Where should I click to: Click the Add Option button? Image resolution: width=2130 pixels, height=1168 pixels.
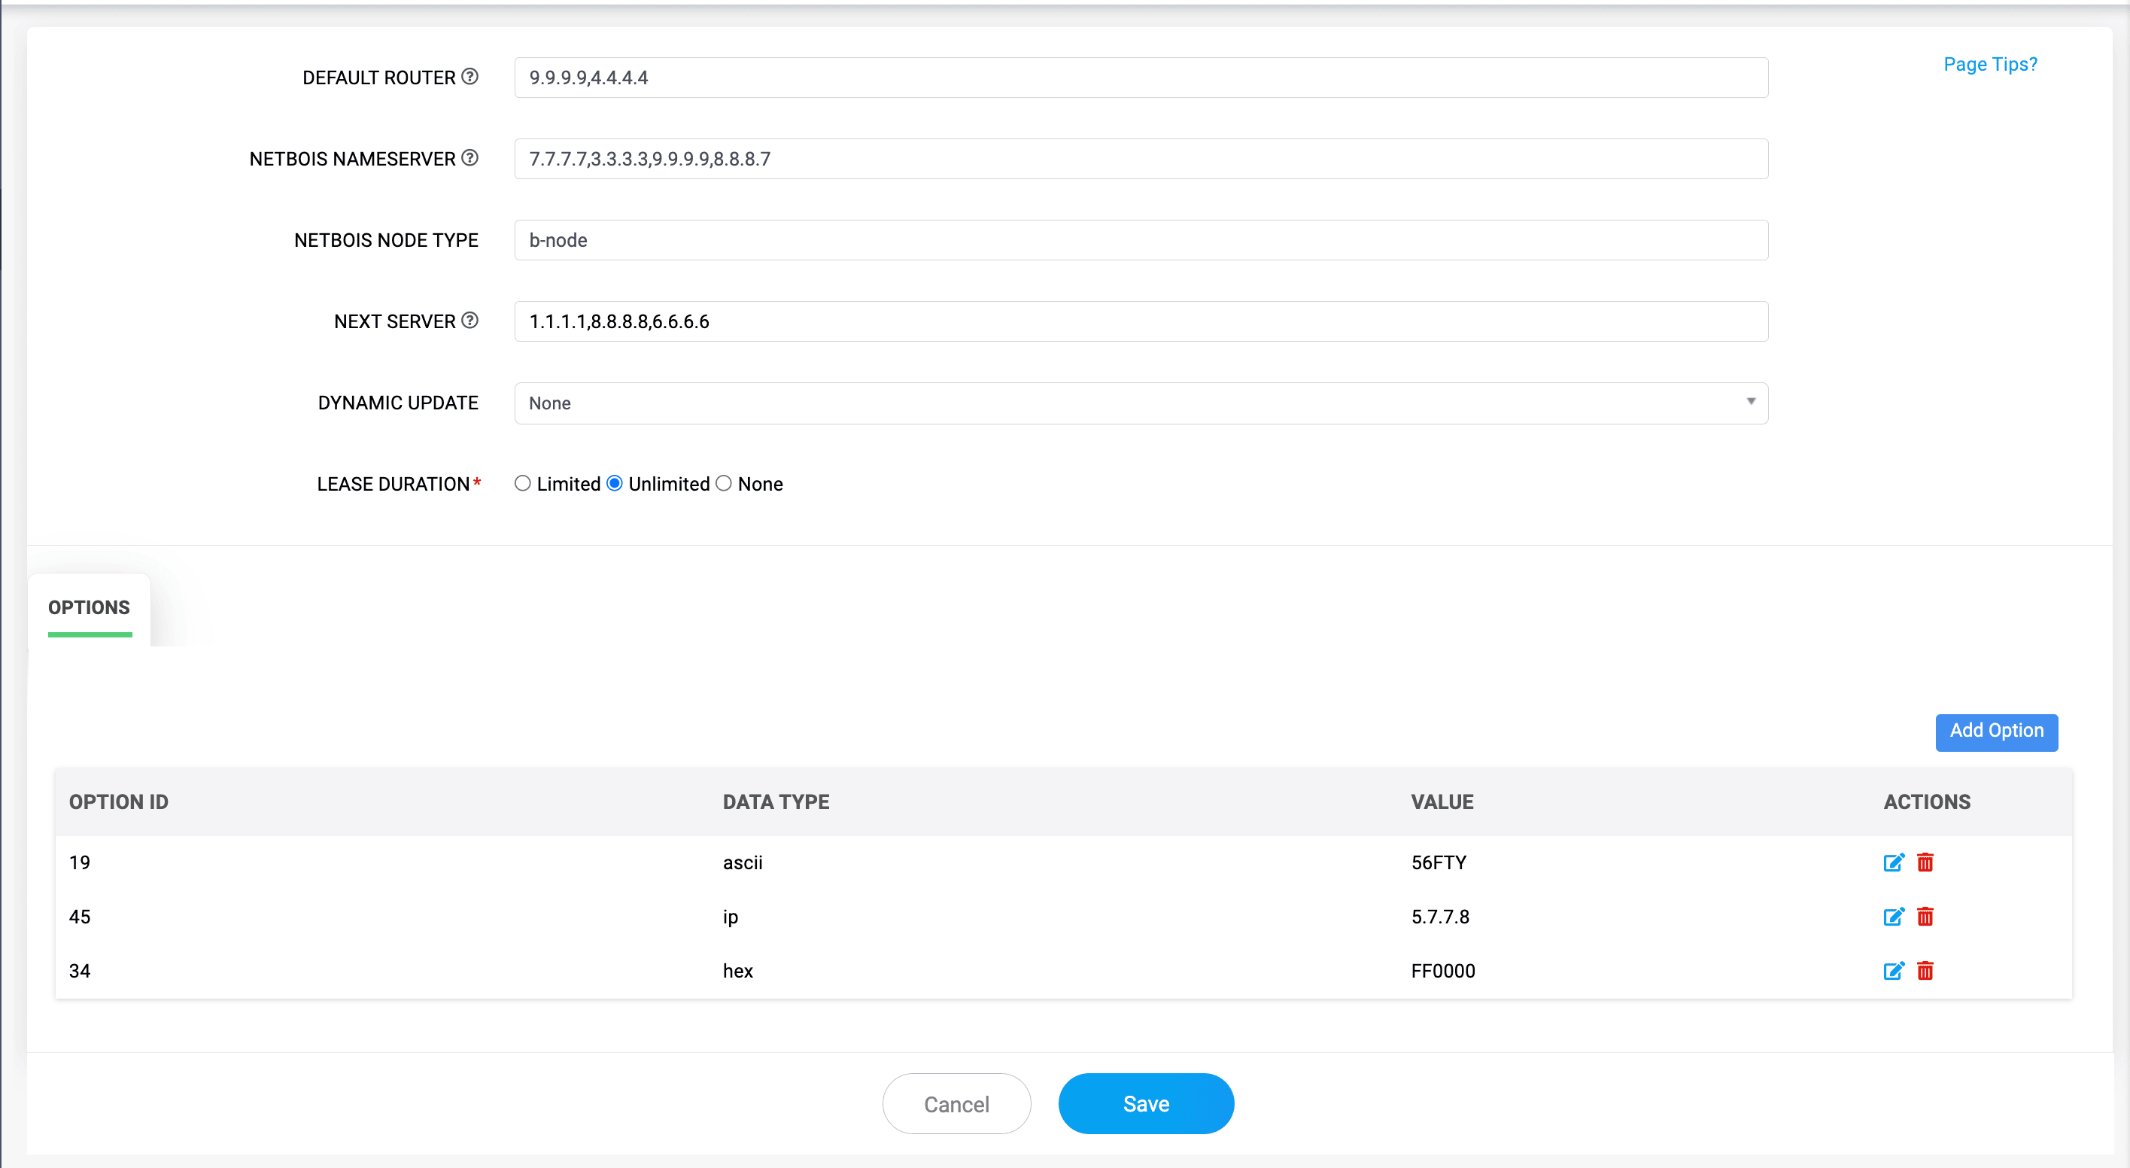pyautogui.click(x=1996, y=732)
